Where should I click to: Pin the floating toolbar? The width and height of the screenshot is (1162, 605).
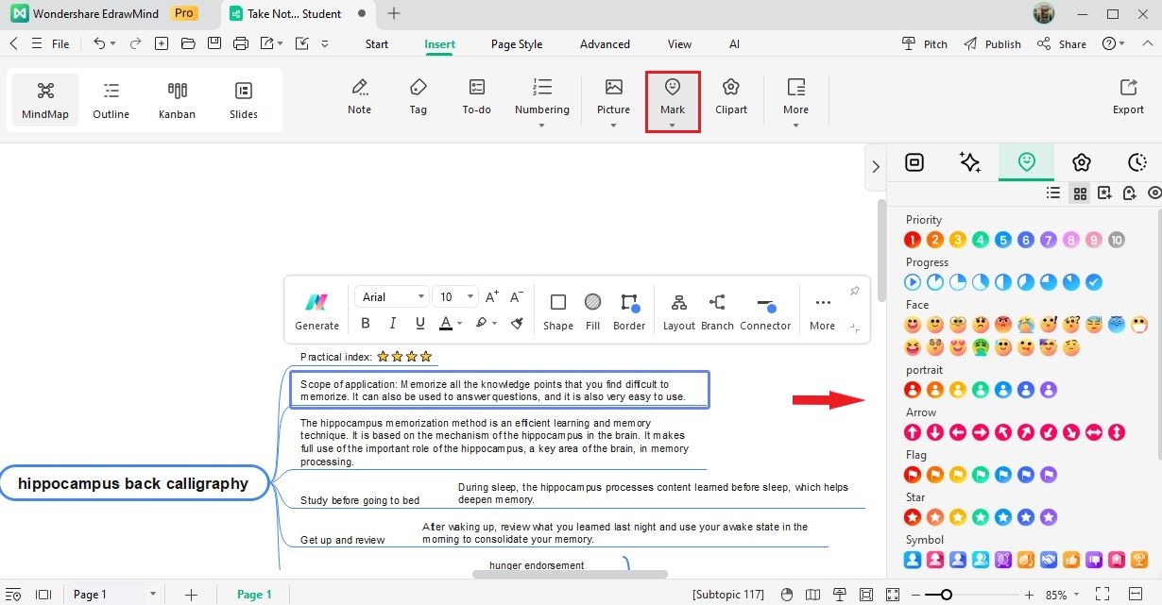[x=854, y=291]
